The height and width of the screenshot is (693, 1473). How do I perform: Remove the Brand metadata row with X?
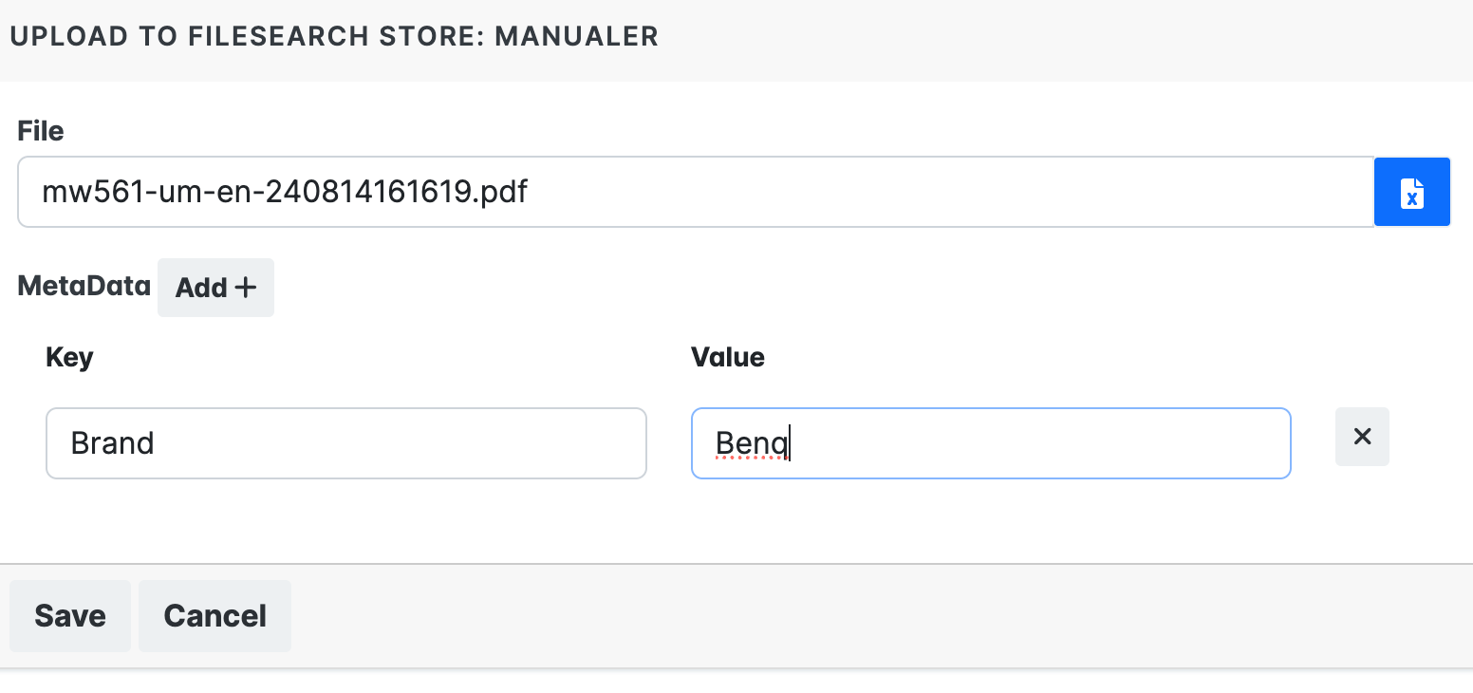pos(1362,437)
